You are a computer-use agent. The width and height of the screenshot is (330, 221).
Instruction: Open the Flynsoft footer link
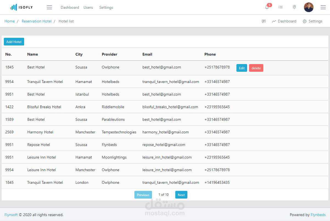[11, 215]
